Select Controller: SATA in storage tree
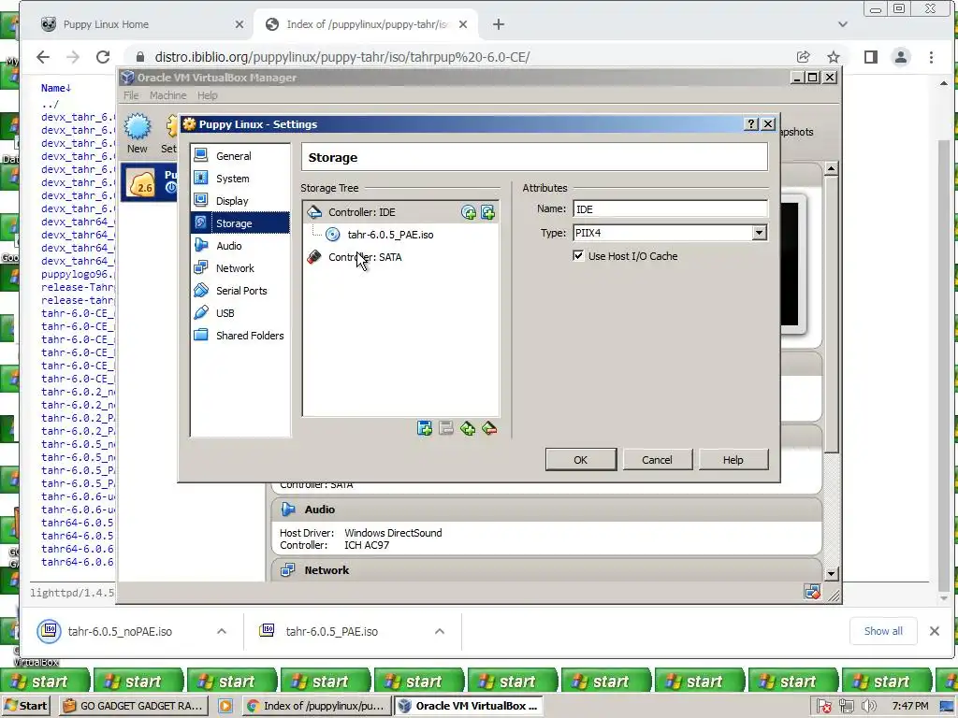This screenshot has width=958, height=718. tap(365, 257)
